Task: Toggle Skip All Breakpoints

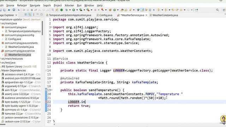Action: [19, 10]
